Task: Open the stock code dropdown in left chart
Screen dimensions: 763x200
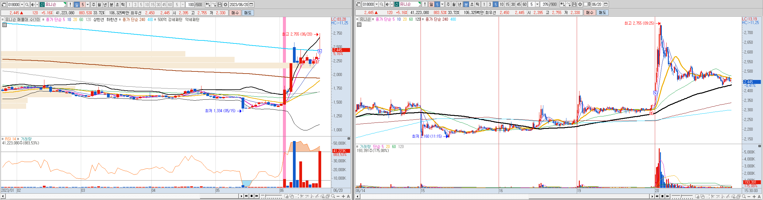Action: pyautogui.click(x=22, y=5)
